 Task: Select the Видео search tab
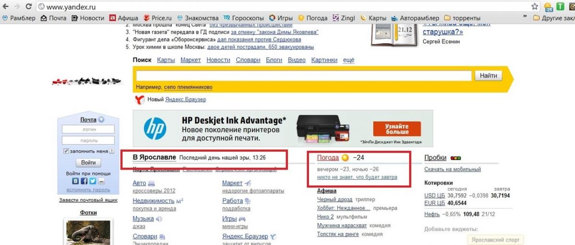point(297,60)
